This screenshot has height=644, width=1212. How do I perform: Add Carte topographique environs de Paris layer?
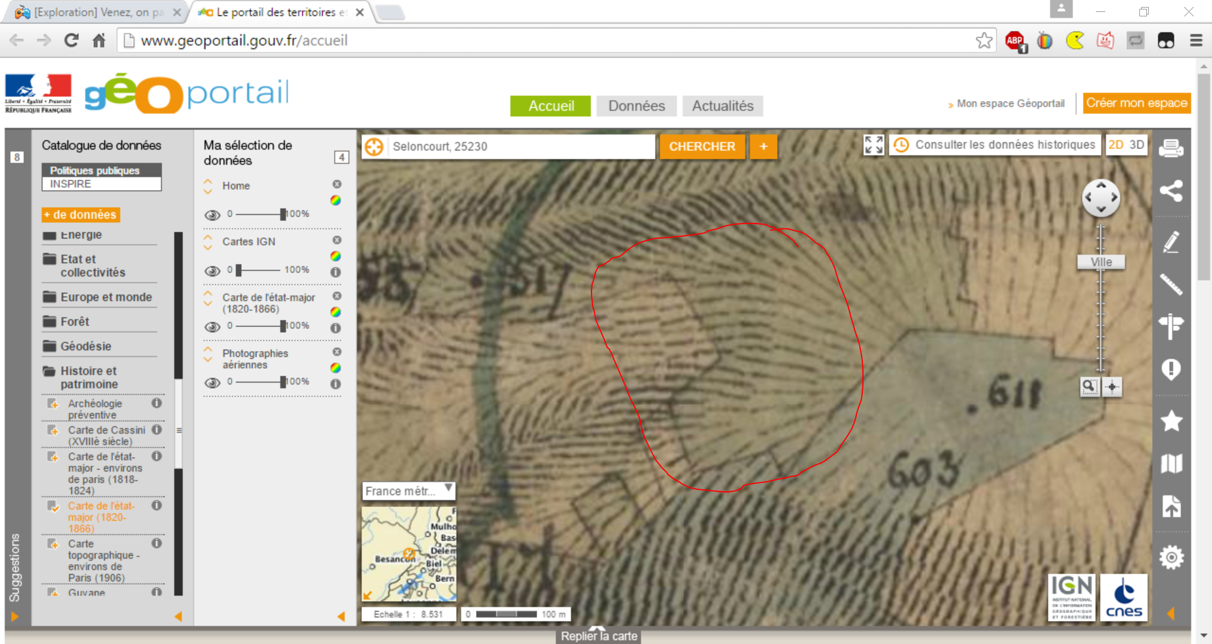(x=53, y=544)
